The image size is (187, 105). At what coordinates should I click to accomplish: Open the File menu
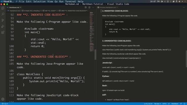(21, 1)
